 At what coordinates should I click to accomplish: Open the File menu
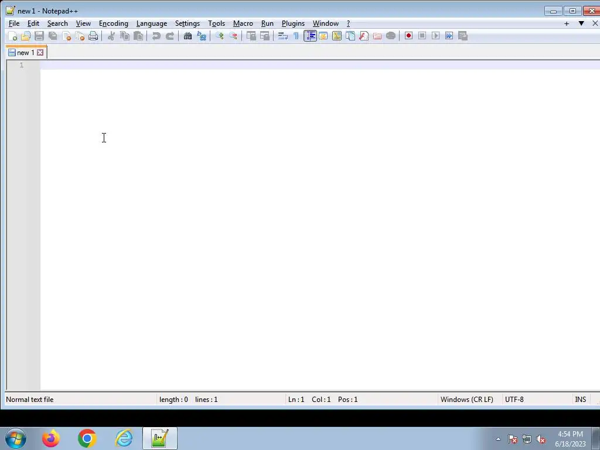point(14,23)
